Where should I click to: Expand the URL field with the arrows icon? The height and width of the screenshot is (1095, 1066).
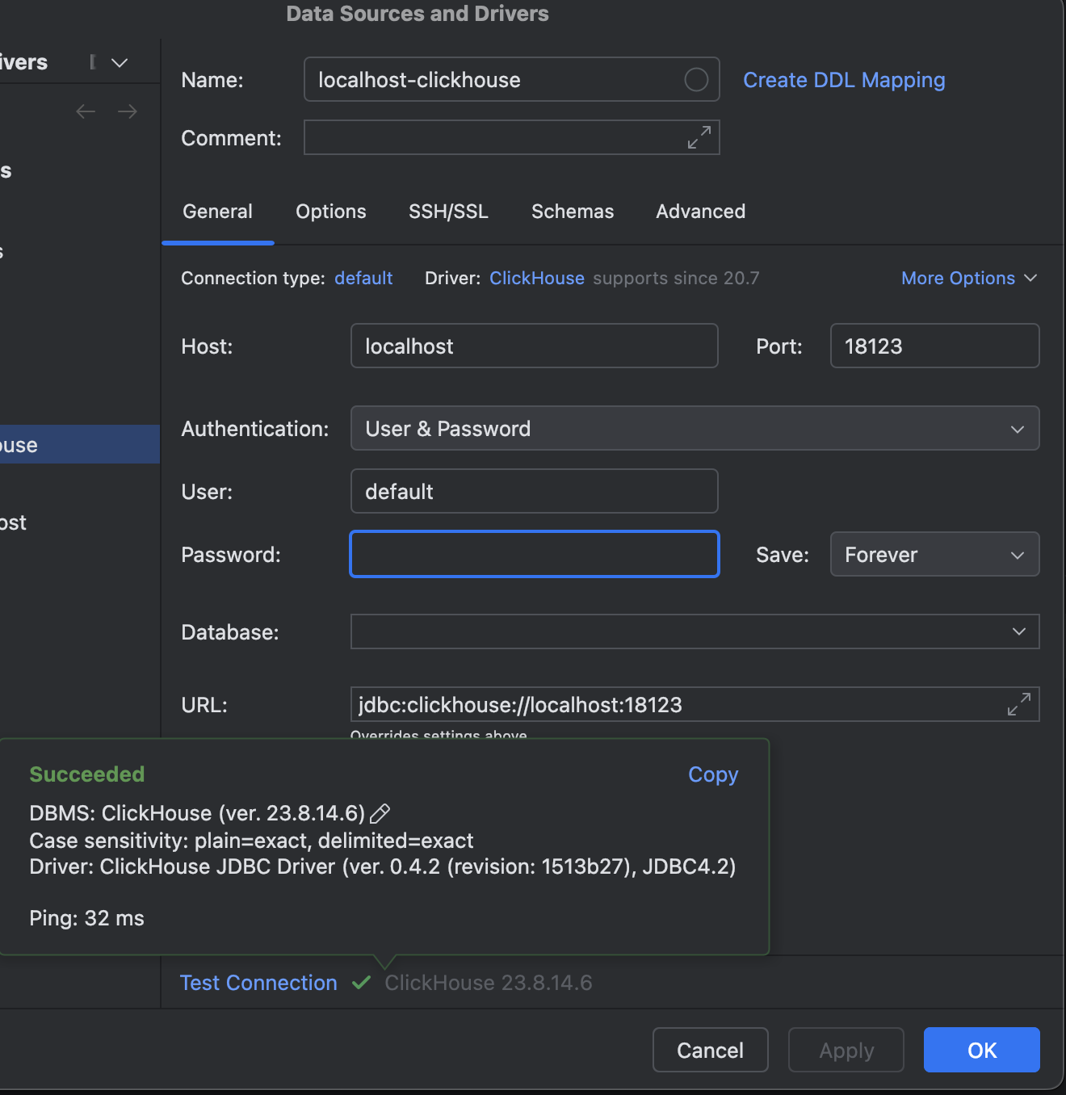coord(1019,704)
